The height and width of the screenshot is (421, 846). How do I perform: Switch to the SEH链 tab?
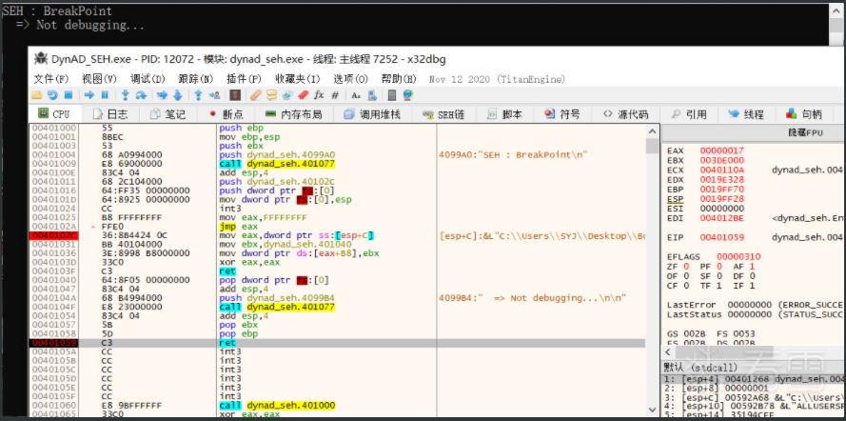[x=444, y=114]
